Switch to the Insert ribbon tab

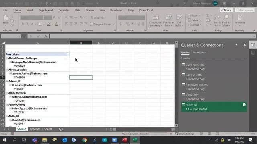pos(29,10)
